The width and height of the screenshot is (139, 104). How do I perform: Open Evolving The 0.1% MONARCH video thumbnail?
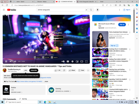click(100, 53)
